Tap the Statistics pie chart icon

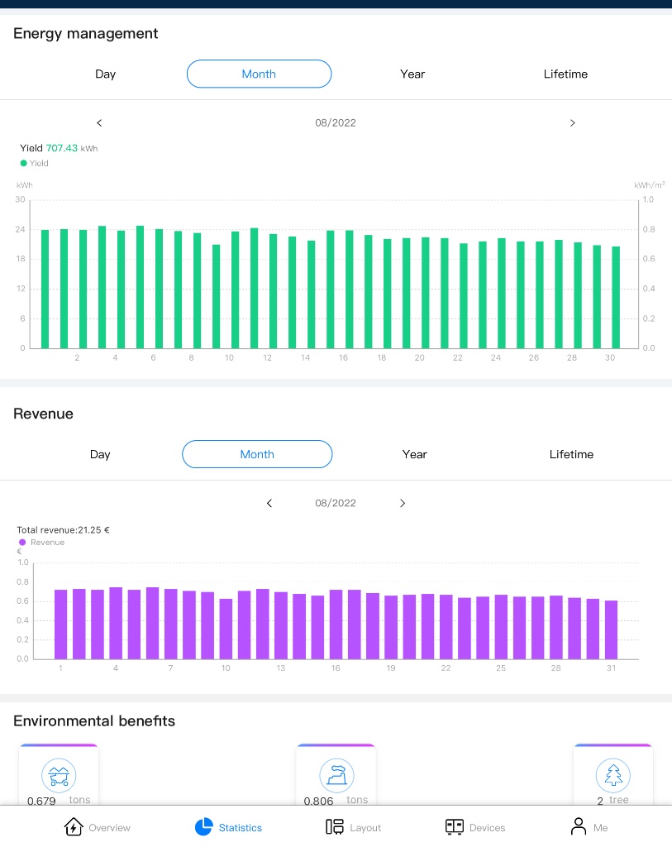tap(204, 827)
